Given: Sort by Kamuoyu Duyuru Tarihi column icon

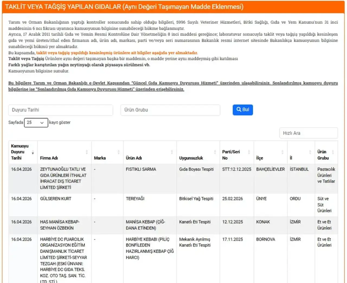Looking at the screenshot, I should click(33, 152).
